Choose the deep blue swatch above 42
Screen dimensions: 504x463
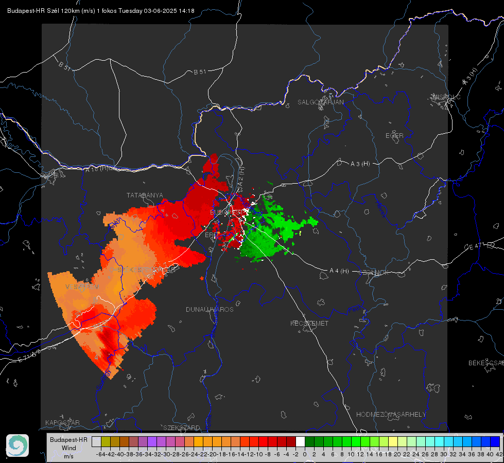[495, 441]
